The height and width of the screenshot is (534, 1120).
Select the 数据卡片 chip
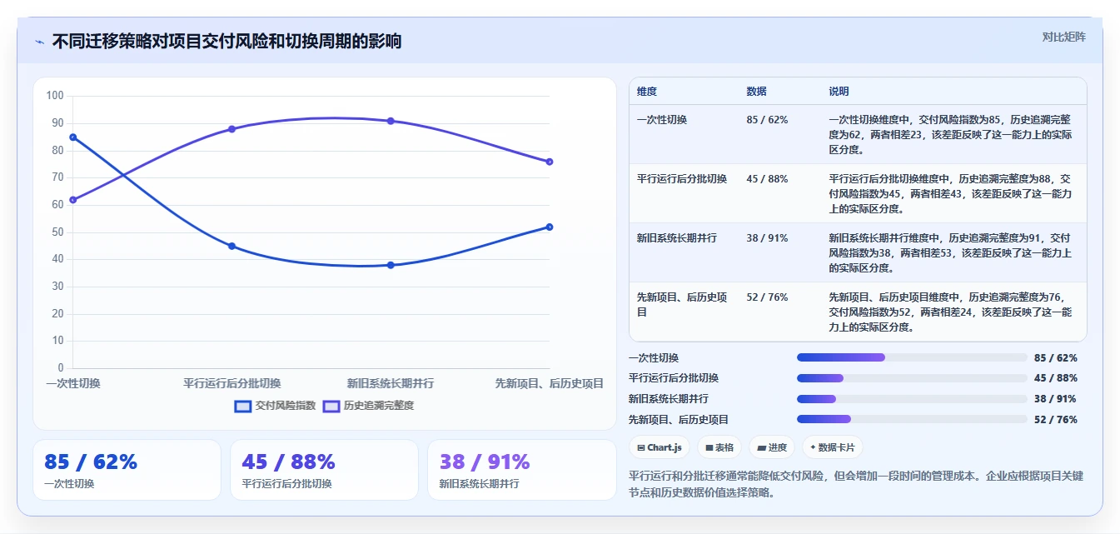(833, 447)
